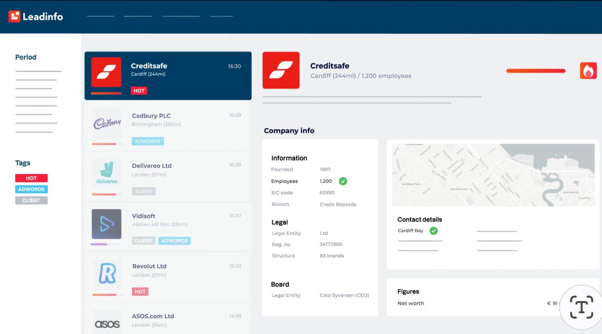Image resolution: width=602 pixels, height=334 pixels.
Task: Click ADWORDS tag on Vidisoft lead
Action: (175, 241)
